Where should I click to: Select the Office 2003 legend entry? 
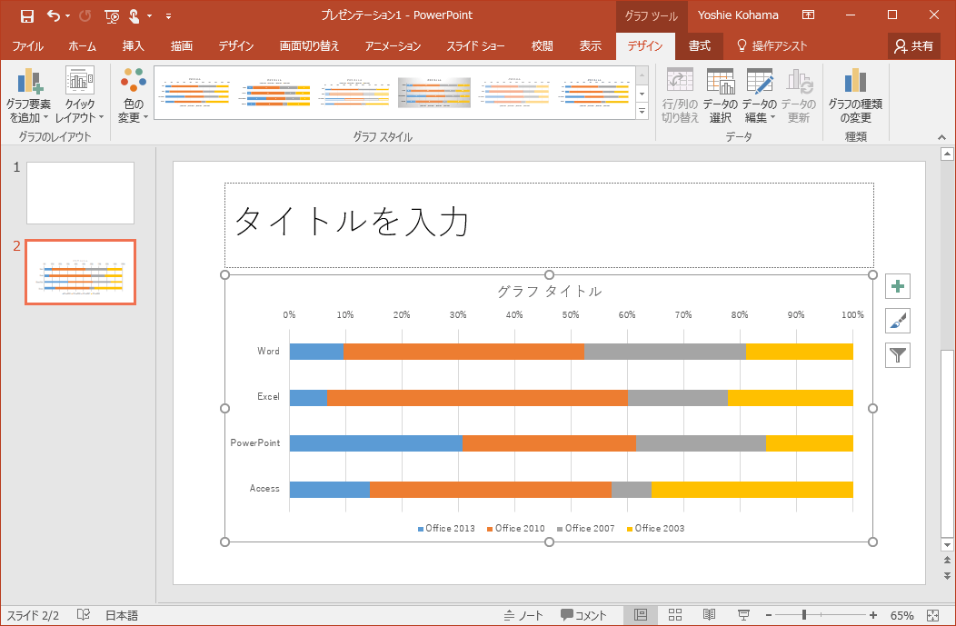(x=655, y=529)
